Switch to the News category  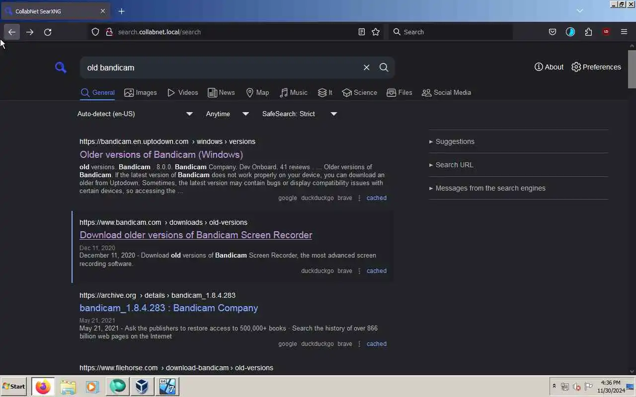coord(221,92)
